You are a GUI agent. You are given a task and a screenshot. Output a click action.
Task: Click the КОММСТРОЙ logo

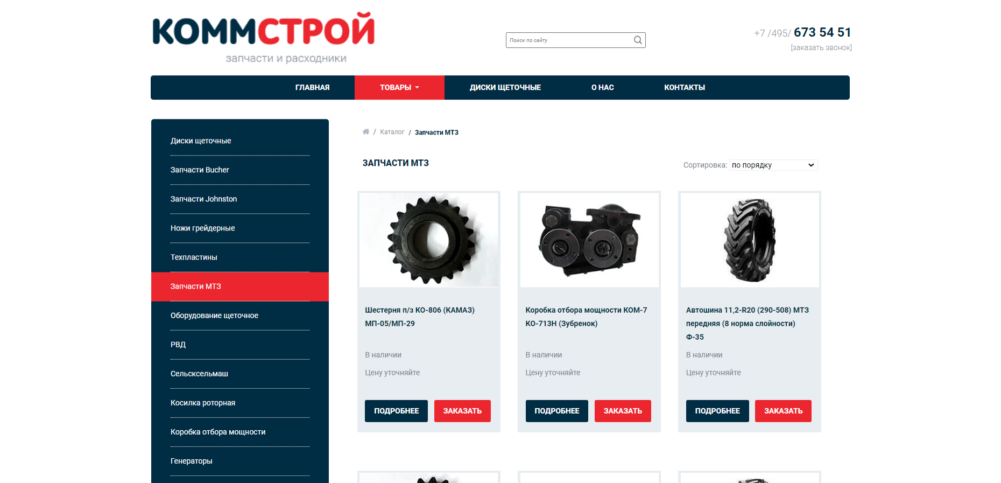click(x=264, y=37)
